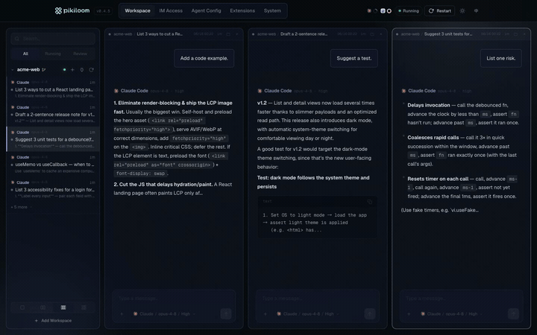Click the sidebar Search field
537x335 pixels.
(53, 39)
